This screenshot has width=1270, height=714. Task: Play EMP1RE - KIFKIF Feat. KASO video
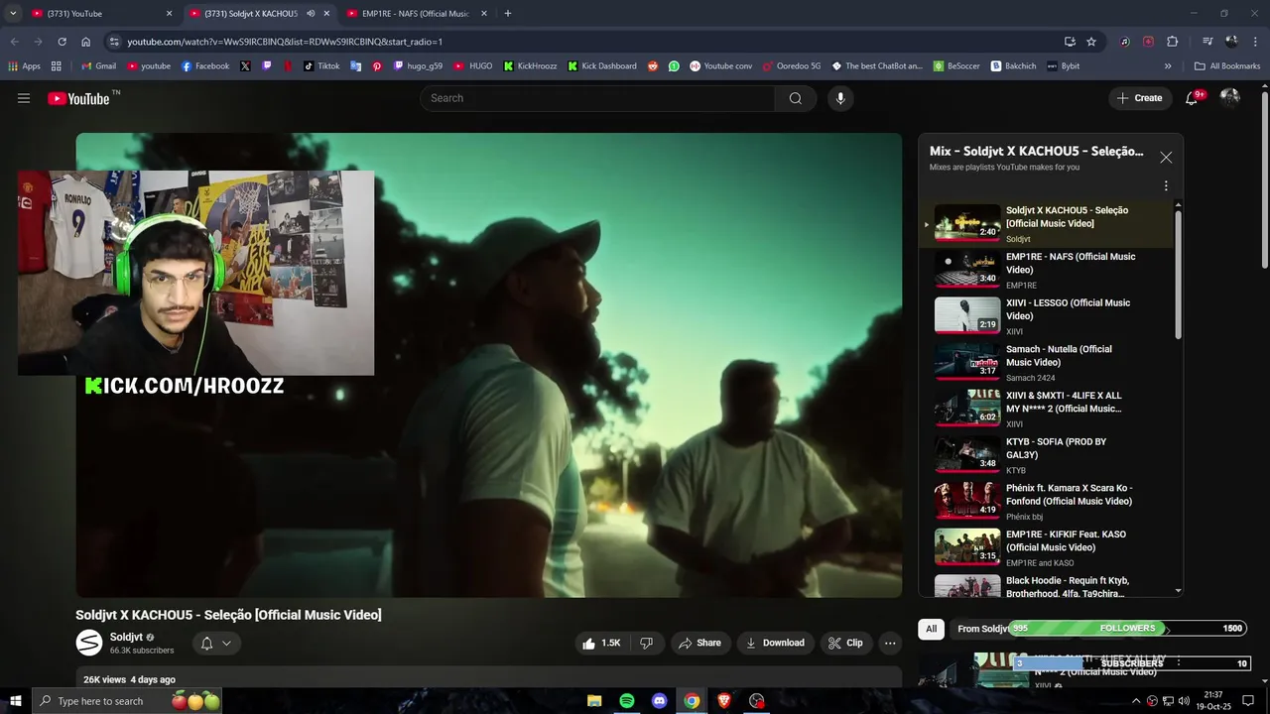coord(1046,547)
